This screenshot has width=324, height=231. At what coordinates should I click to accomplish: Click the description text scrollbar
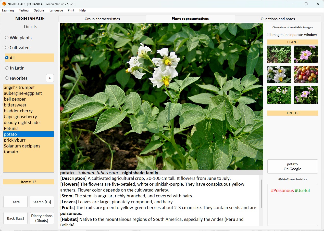tap(261, 194)
